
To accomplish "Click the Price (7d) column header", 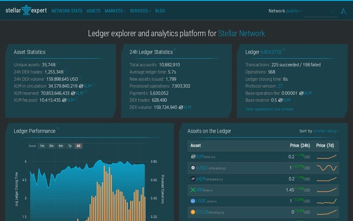I will [x=325, y=146].
